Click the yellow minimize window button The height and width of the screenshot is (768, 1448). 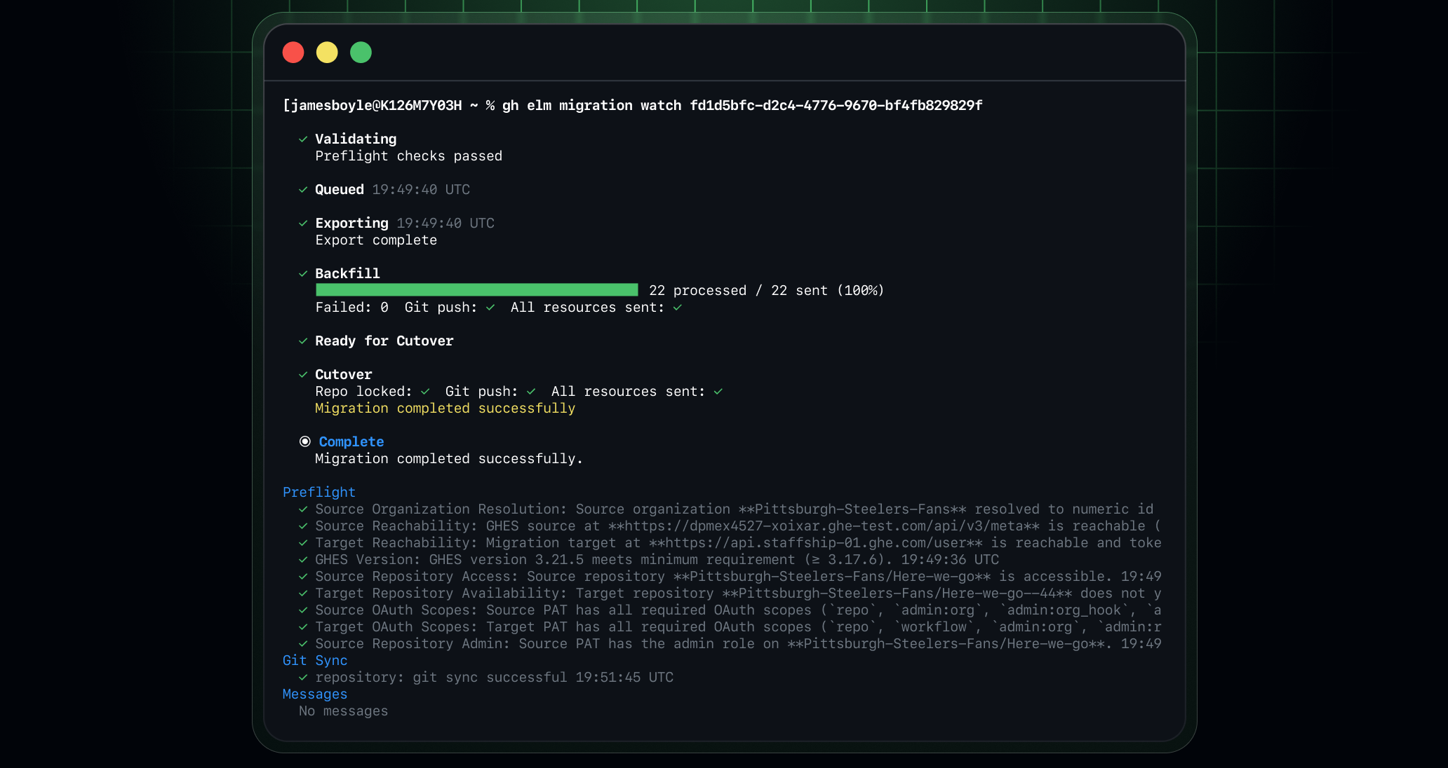pos(327,53)
